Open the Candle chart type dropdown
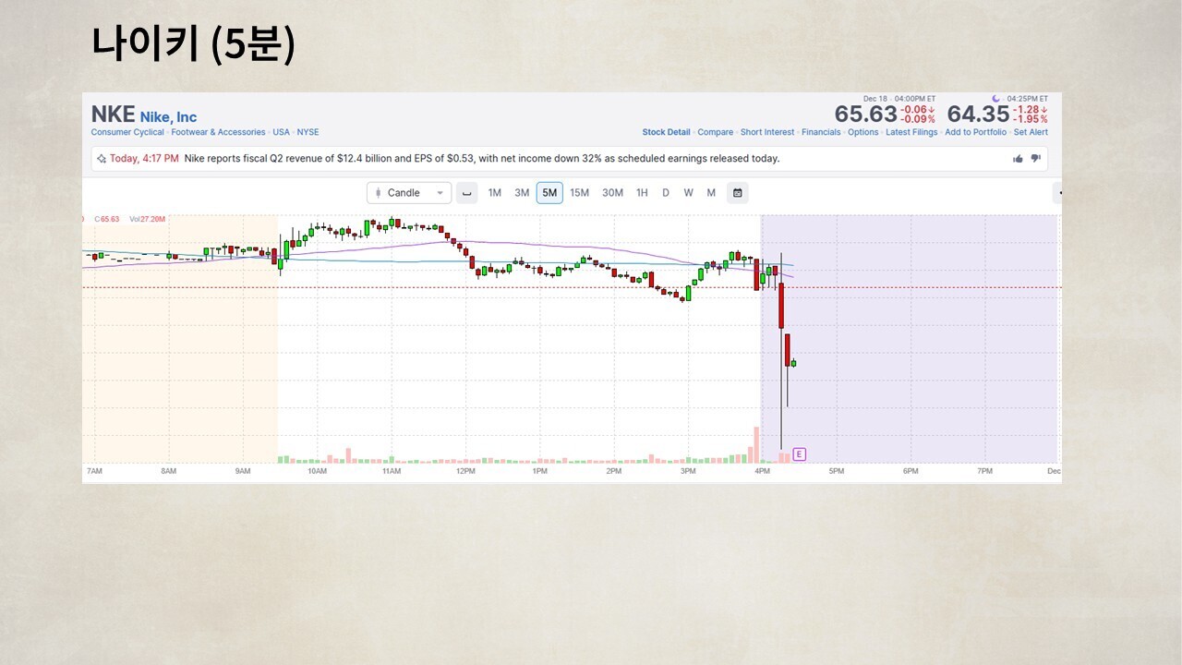The width and height of the screenshot is (1182, 665). pos(409,193)
